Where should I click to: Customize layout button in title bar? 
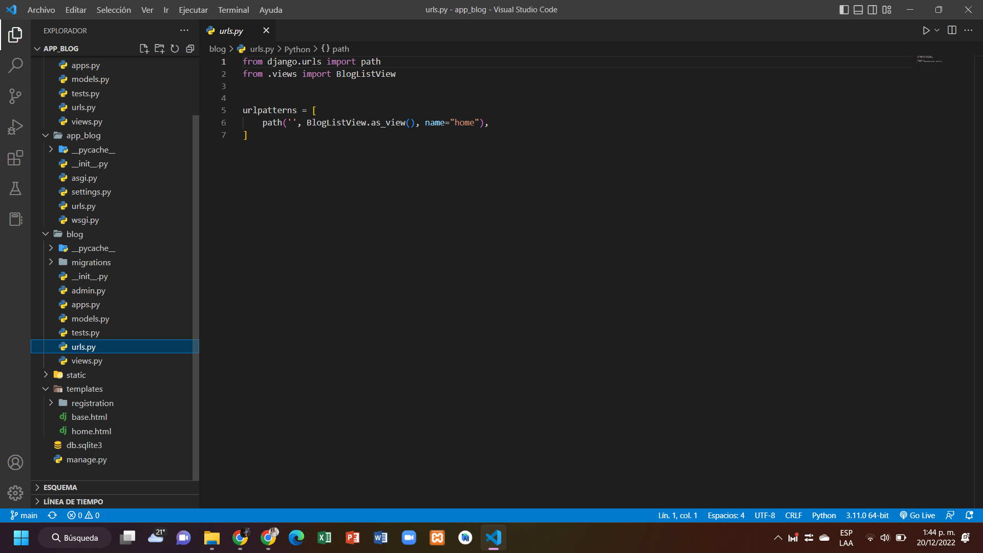[887, 10]
